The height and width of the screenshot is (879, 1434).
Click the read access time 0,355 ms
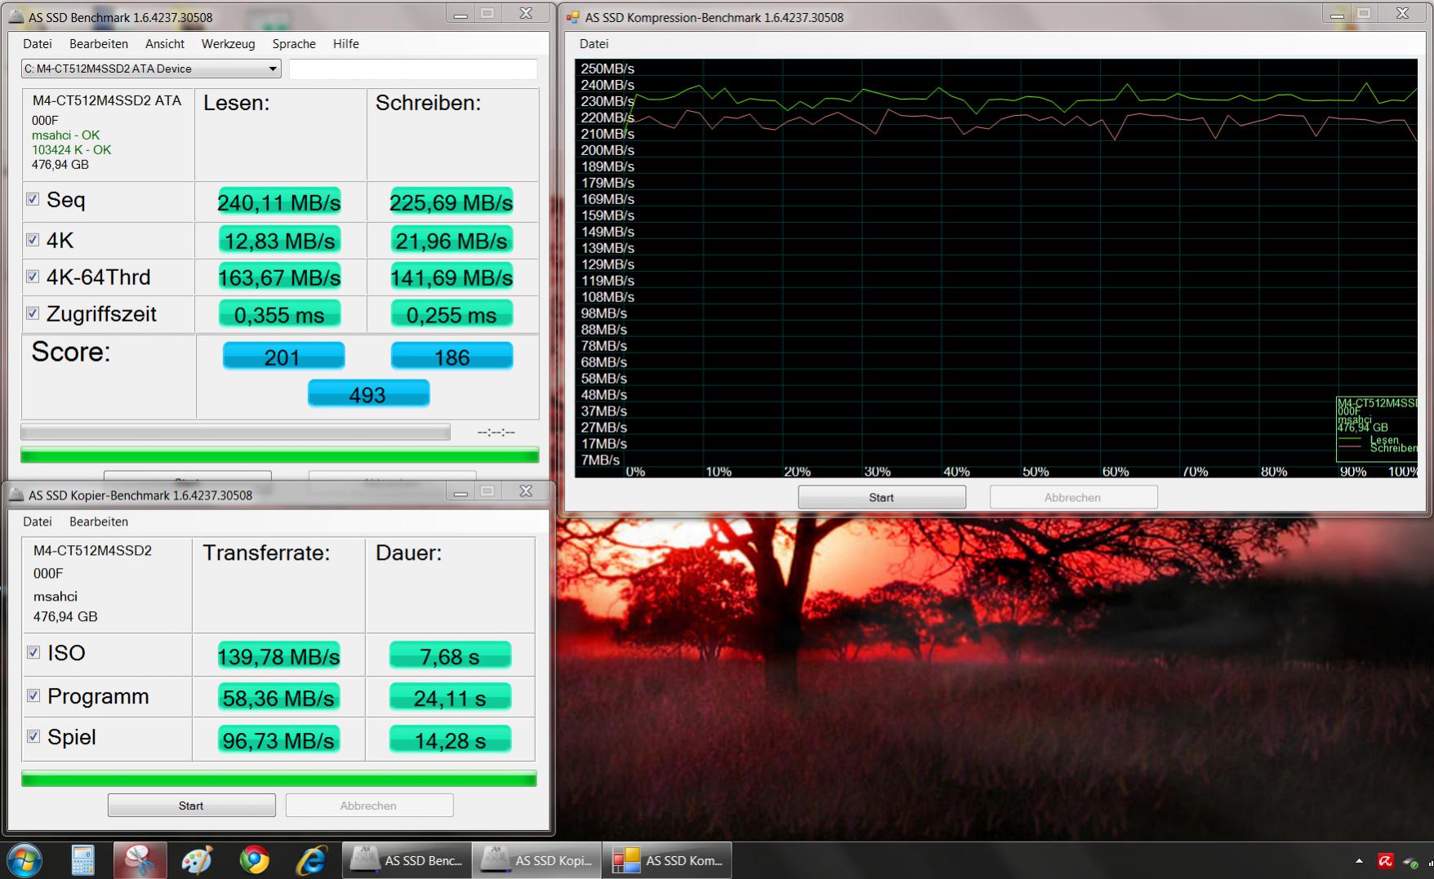[279, 315]
